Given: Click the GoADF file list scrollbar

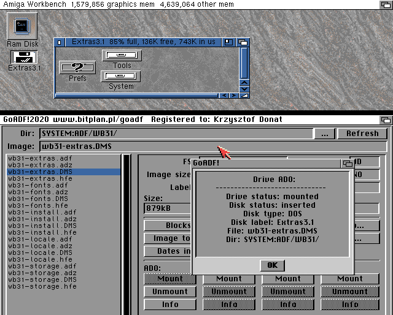Looking at the screenshot, I should click(126, 235).
